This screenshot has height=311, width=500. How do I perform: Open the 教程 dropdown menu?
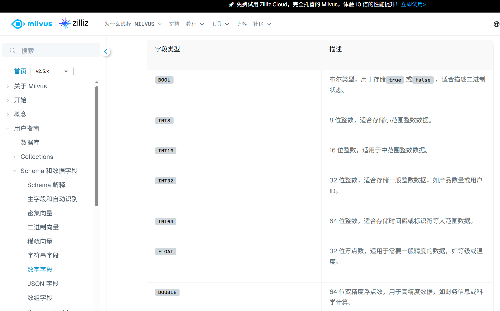click(195, 24)
